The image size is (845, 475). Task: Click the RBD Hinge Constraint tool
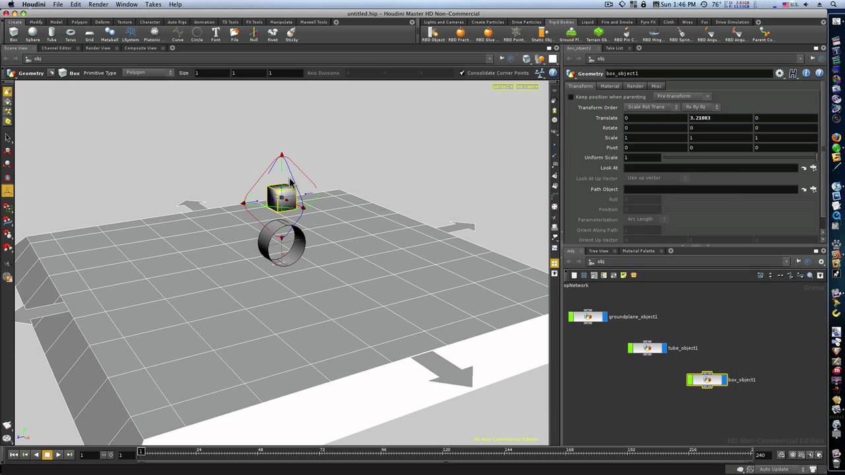click(653, 34)
